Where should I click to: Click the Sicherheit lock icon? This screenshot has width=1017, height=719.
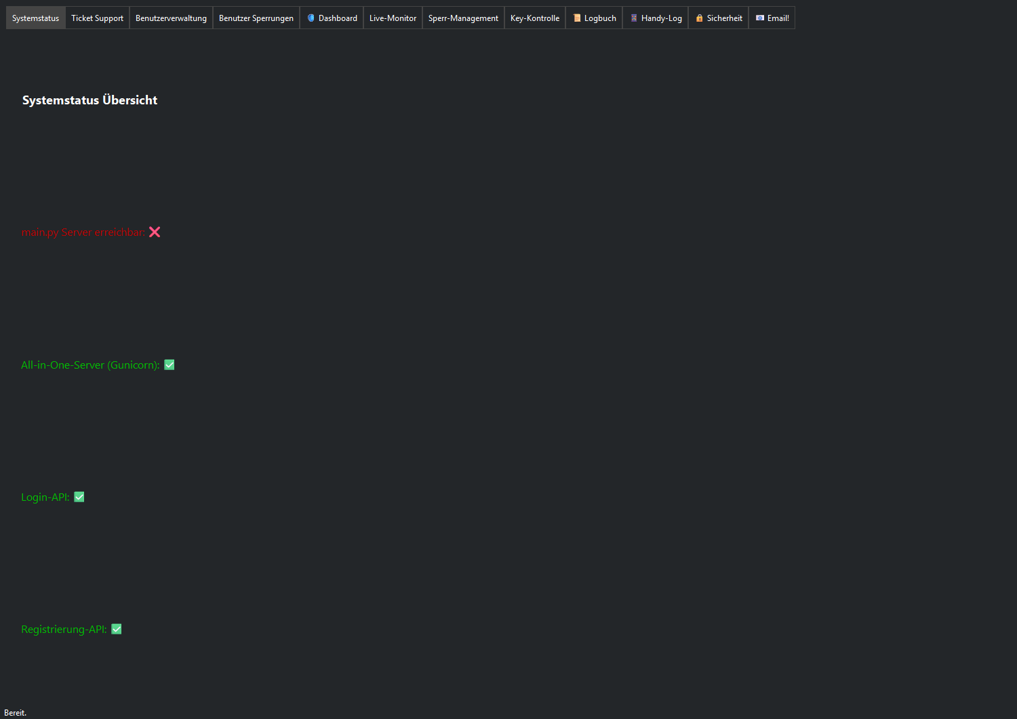[699, 18]
